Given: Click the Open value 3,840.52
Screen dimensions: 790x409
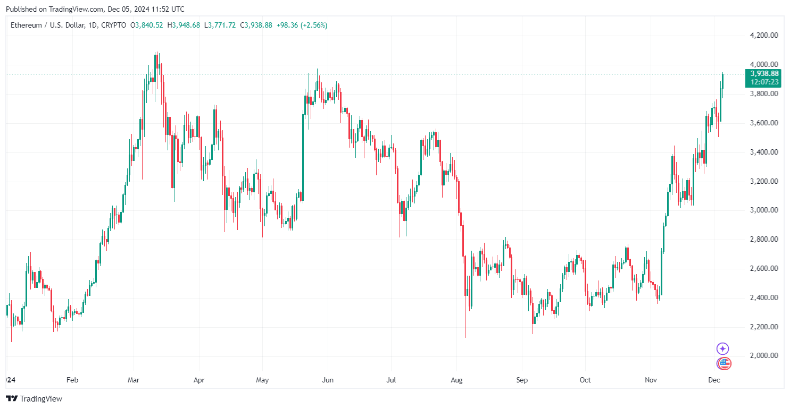Looking at the screenshot, I should (149, 25).
